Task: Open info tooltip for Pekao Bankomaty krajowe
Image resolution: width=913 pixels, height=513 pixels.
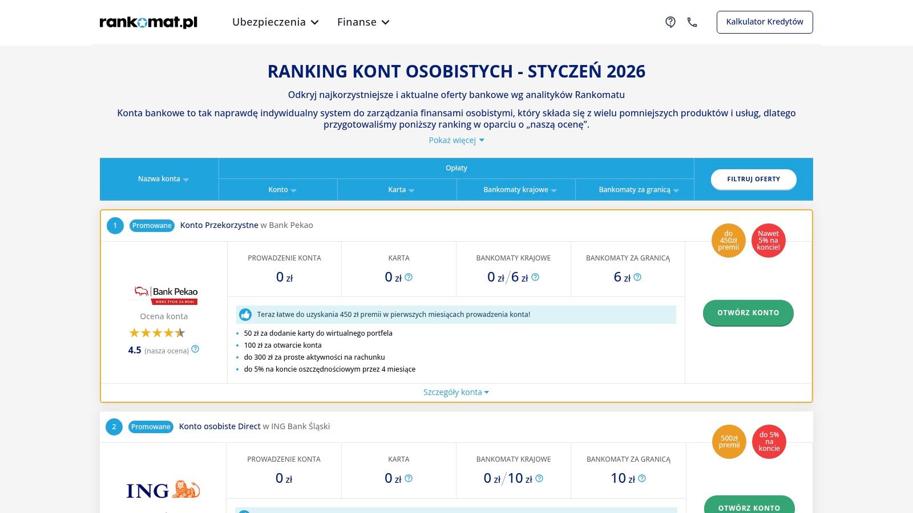Action: [535, 277]
